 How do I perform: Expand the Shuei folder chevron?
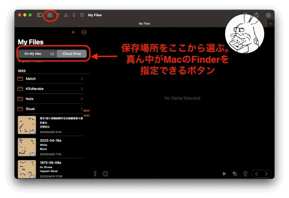pos(82,109)
